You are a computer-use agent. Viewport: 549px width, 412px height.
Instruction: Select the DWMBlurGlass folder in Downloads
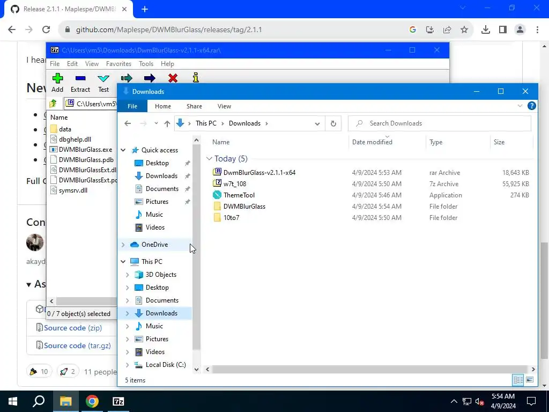tap(244, 207)
